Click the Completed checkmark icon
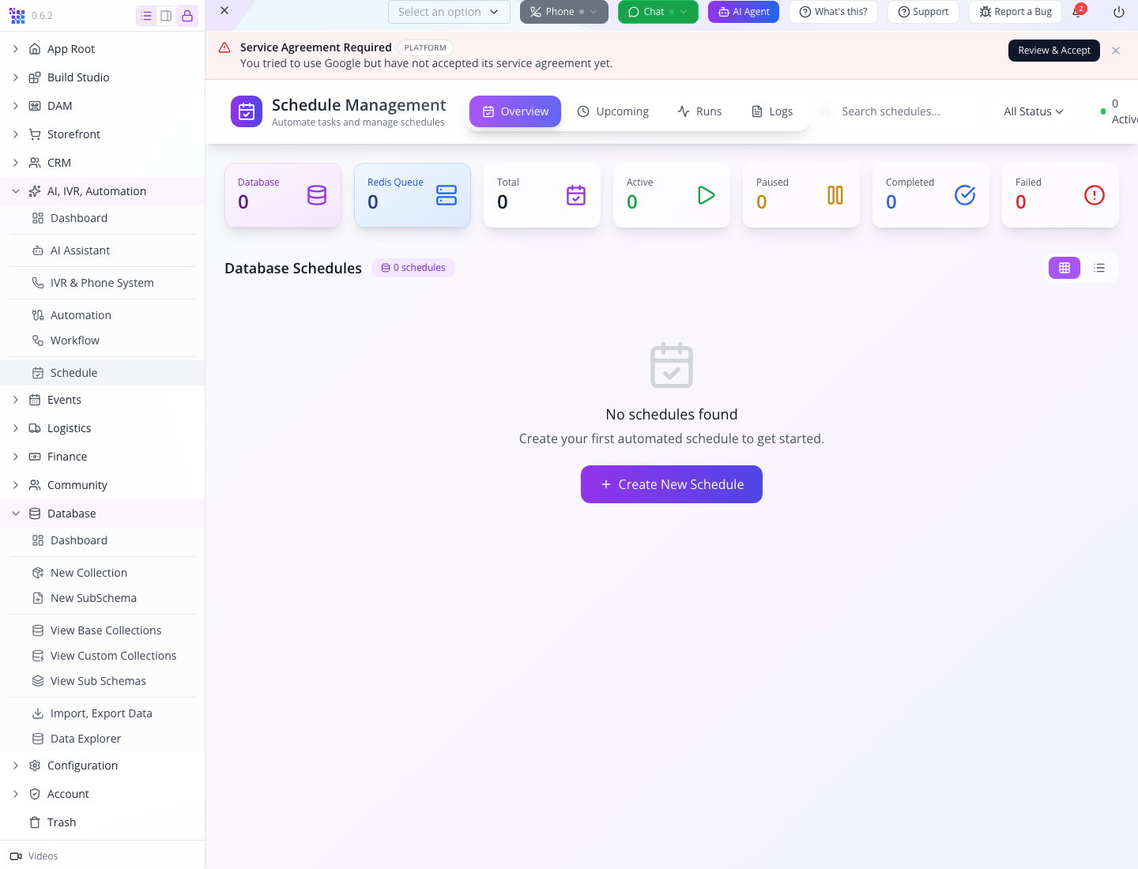The height and width of the screenshot is (869, 1138). [x=965, y=195]
